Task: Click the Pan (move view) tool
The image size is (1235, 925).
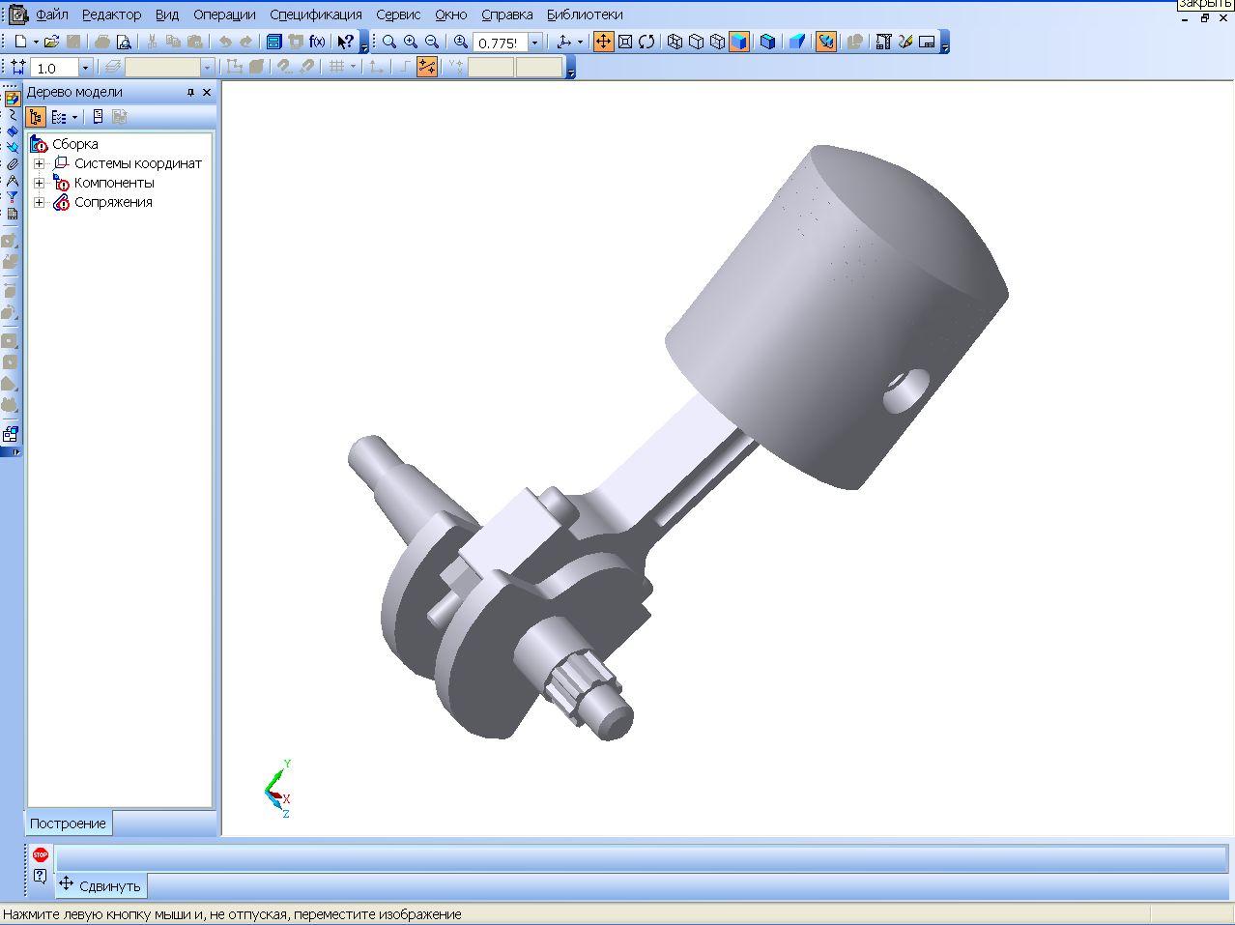Action: 603,42
